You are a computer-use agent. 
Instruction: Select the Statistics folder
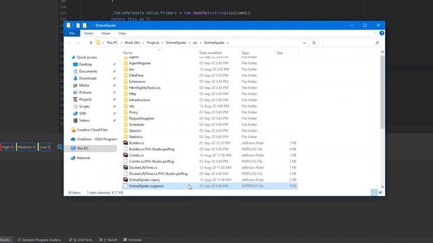135,137
